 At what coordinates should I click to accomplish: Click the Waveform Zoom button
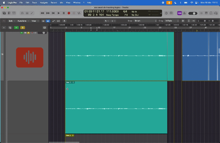click(x=183, y=21)
